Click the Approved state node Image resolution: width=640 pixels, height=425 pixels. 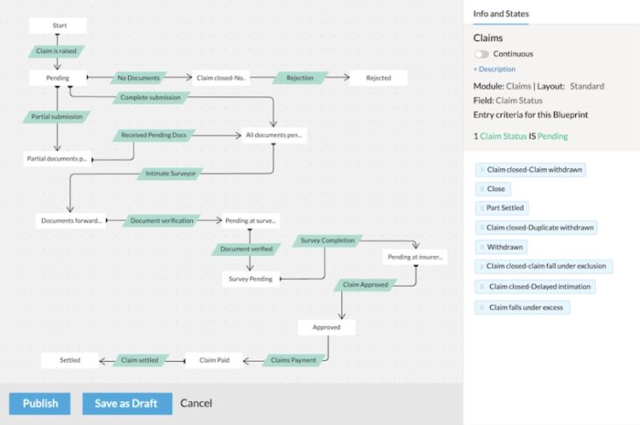coord(326,327)
